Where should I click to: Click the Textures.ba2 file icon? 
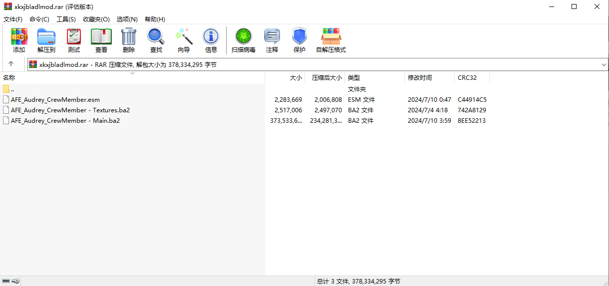tap(6, 110)
